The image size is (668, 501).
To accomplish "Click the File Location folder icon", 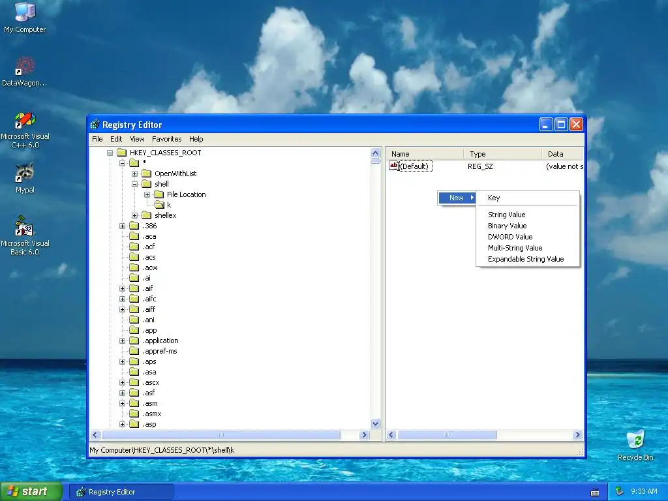I will click(x=159, y=194).
